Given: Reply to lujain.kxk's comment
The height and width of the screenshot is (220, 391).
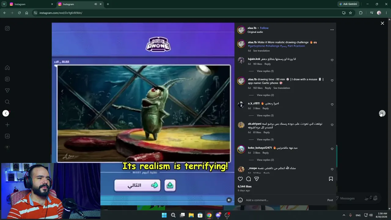Looking at the screenshot, I should pyautogui.click(x=268, y=64).
